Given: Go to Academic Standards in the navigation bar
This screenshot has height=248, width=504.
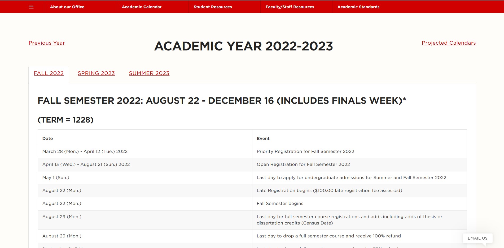Looking at the screenshot, I should 358,7.
